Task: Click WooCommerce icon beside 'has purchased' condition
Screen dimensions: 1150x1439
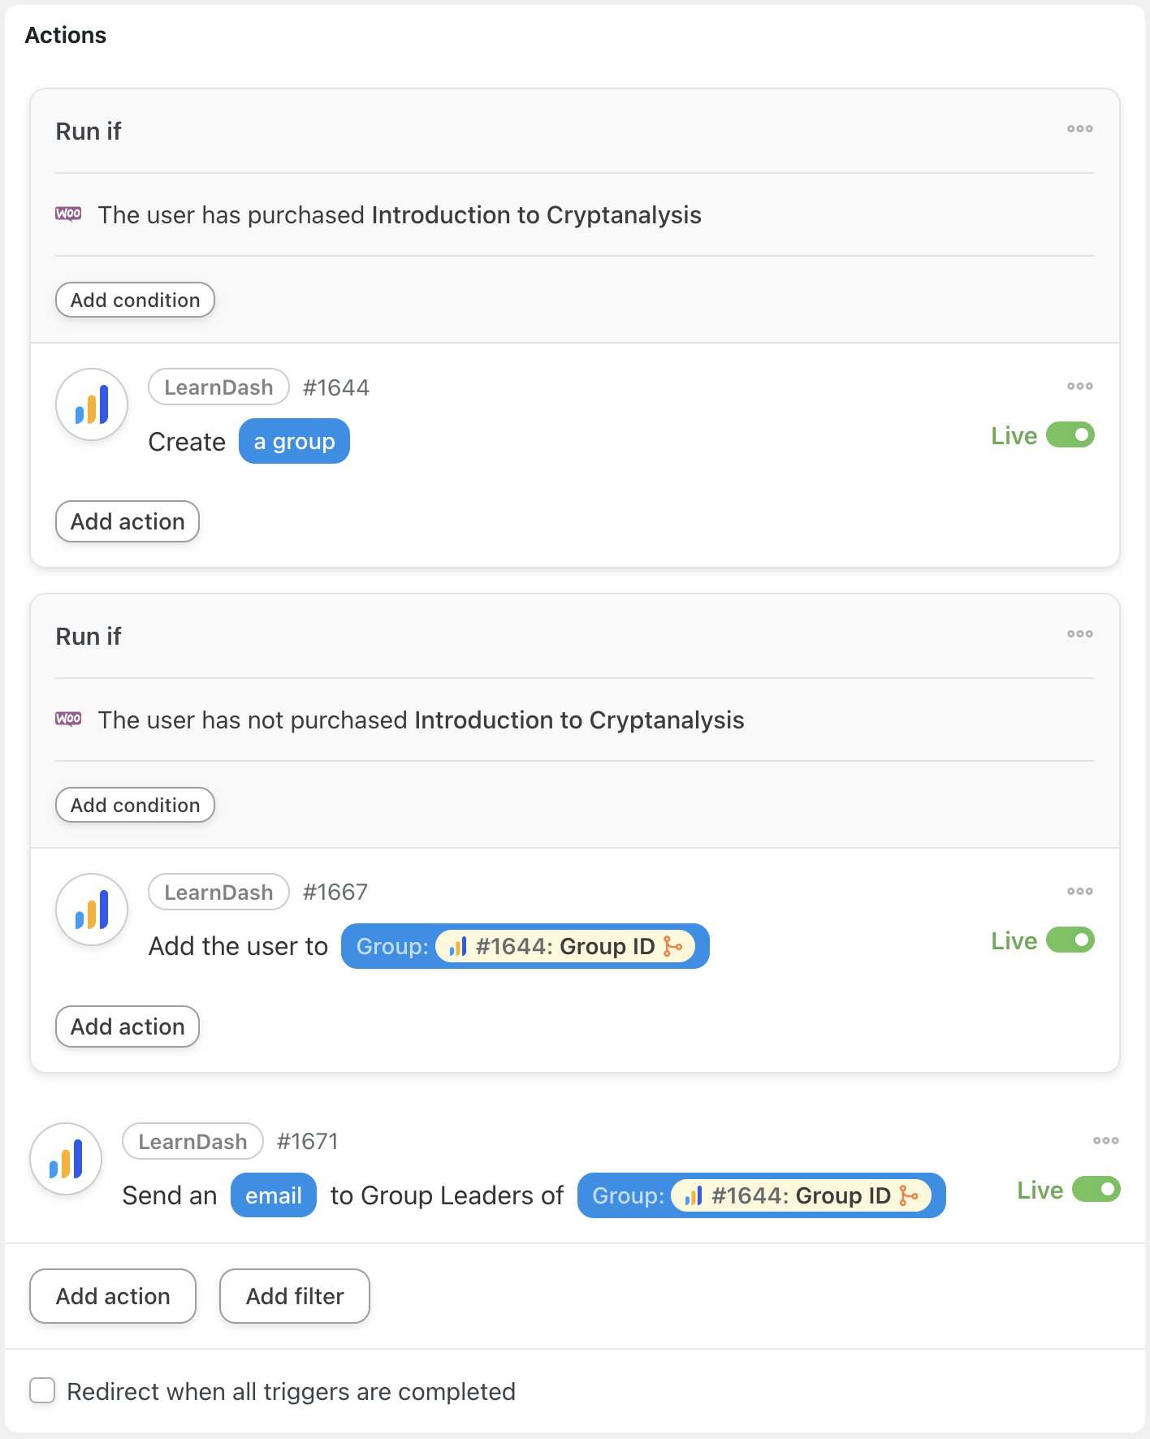Action: click(x=68, y=214)
